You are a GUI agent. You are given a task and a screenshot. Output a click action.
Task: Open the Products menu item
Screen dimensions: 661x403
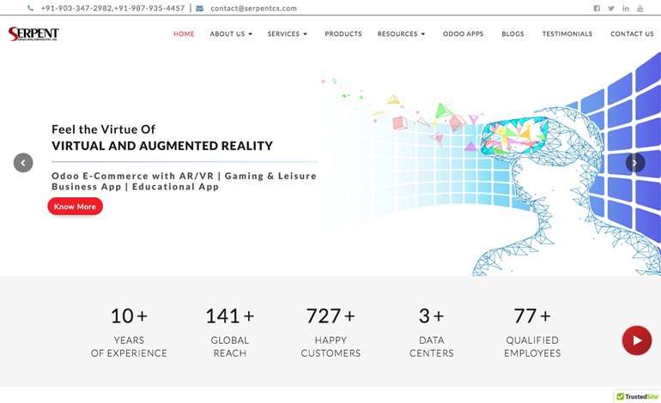pyautogui.click(x=343, y=33)
